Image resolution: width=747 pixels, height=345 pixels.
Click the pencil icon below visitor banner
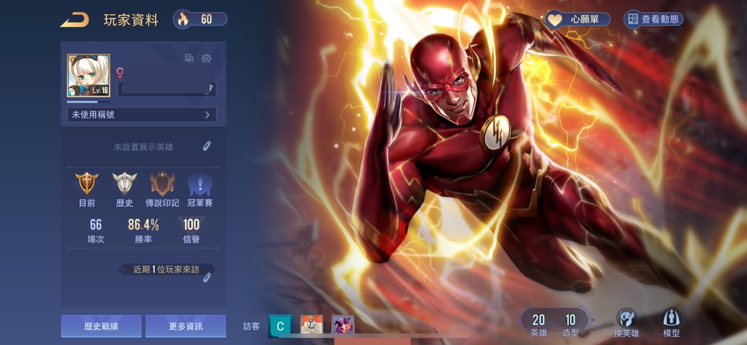207,277
